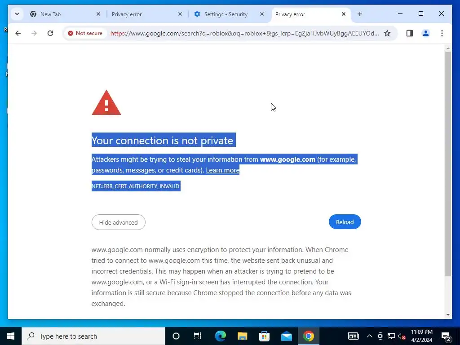Click Meet Now tray icon
This screenshot has height=345, width=460.
[380, 336]
